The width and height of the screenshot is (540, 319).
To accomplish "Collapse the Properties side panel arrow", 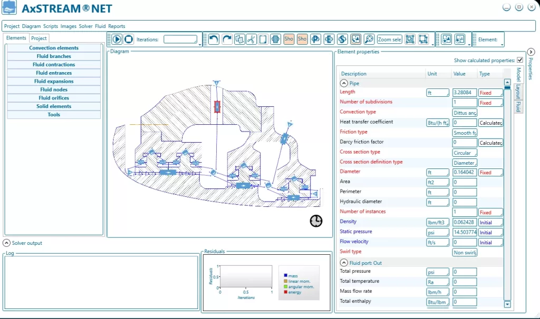I will 531,52.
